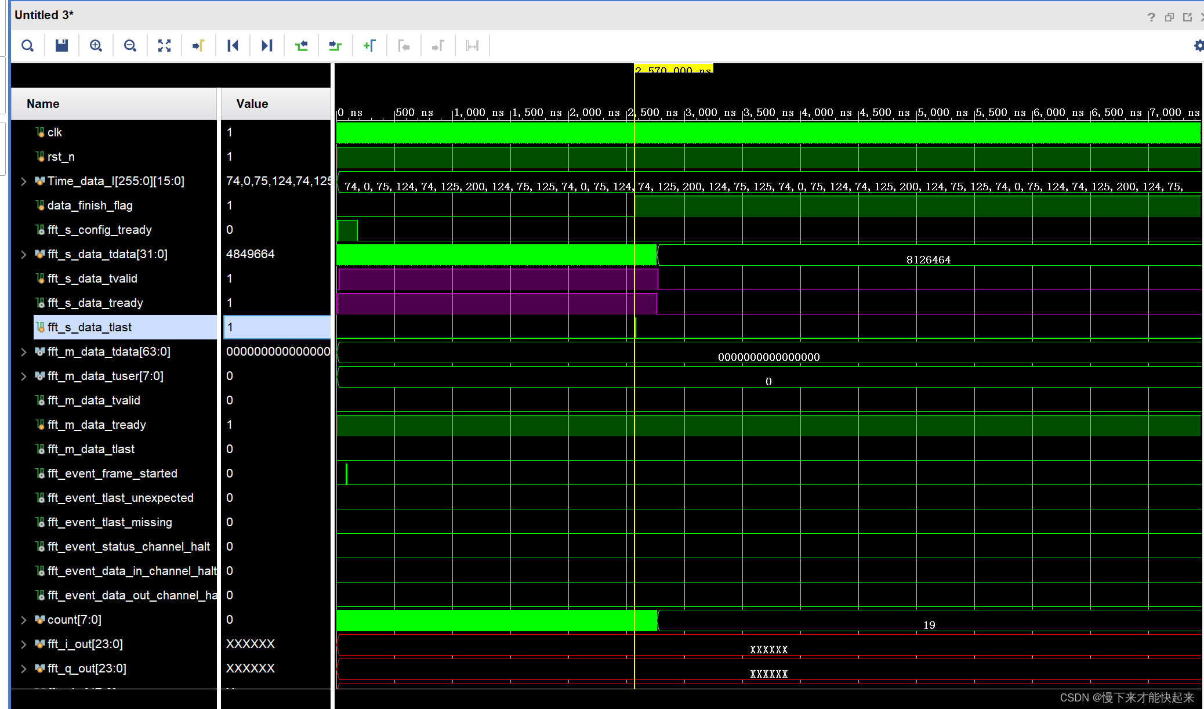The image size is (1204, 709).
Task: Save the waveform configuration
Action: click(x=61, y=45)
